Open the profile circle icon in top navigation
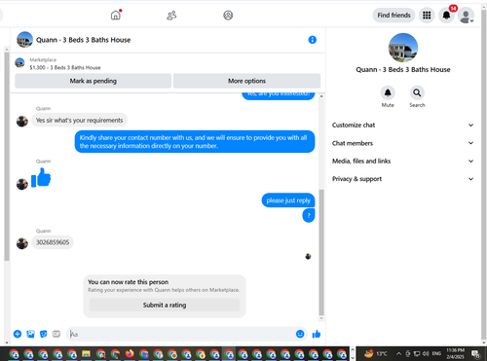 tap(228, 16)
